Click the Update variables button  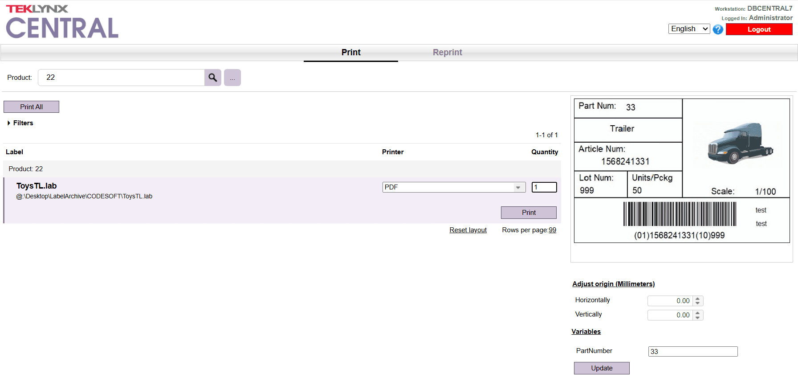pyautogui.click(x=602, y=368)
